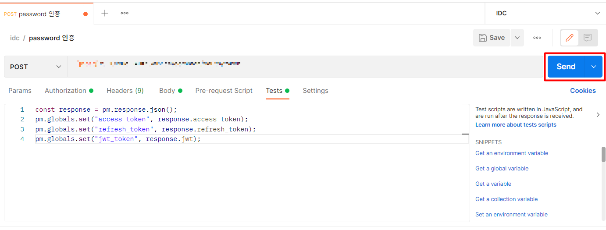Open the Cookies link
This screenshot has width=606, height=230.
tap(583, 91)
